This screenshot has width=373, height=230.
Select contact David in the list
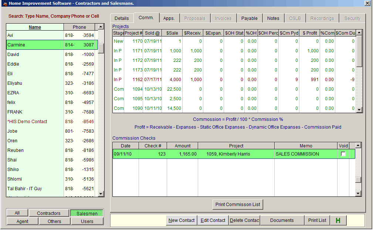point(52,55)
